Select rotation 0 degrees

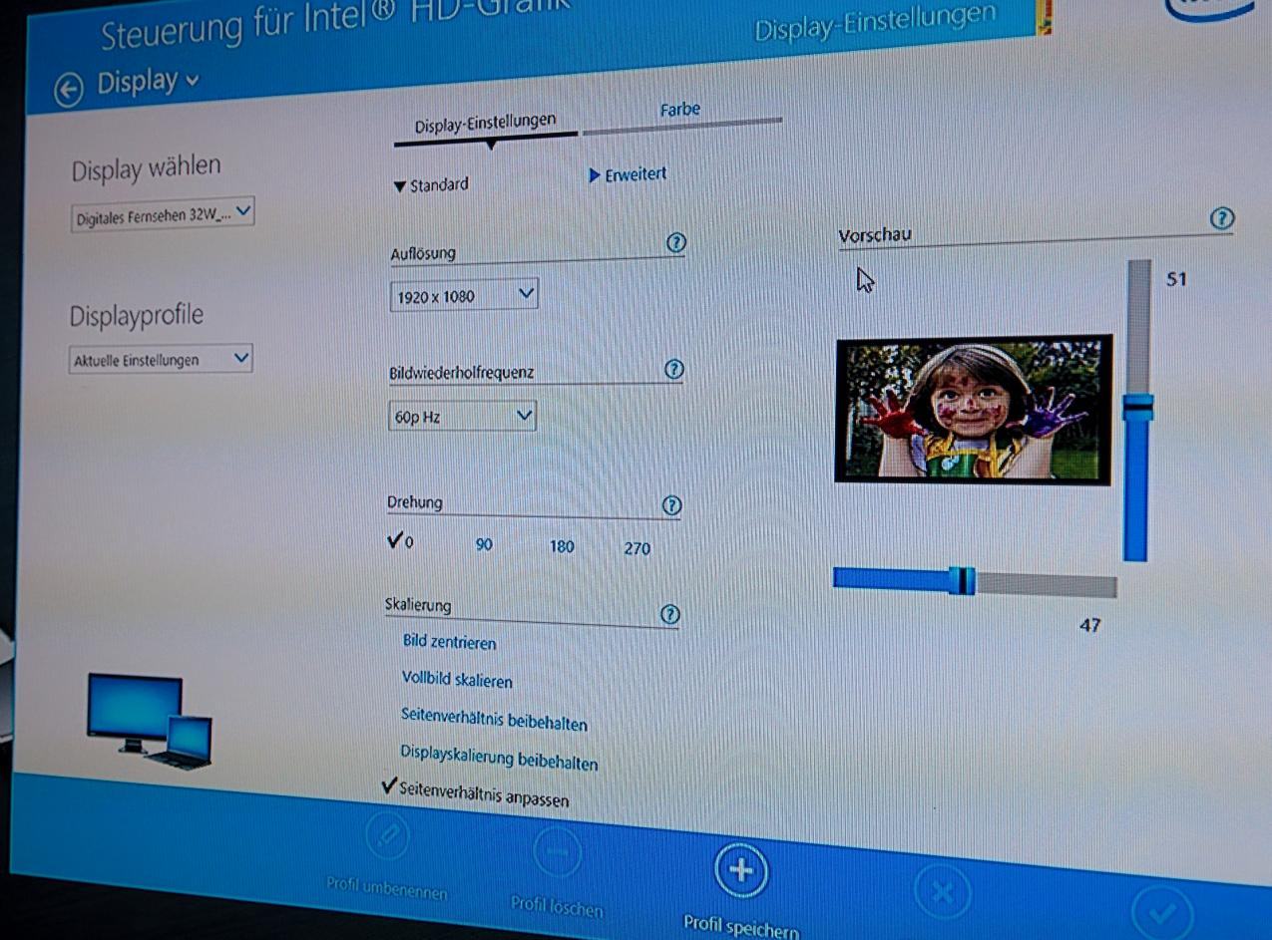[x=401, y=541]
